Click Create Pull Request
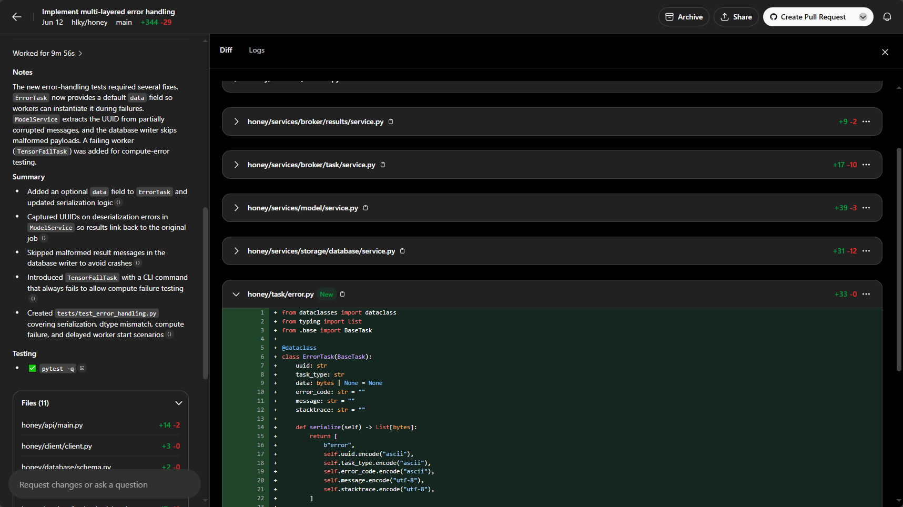 808,17
